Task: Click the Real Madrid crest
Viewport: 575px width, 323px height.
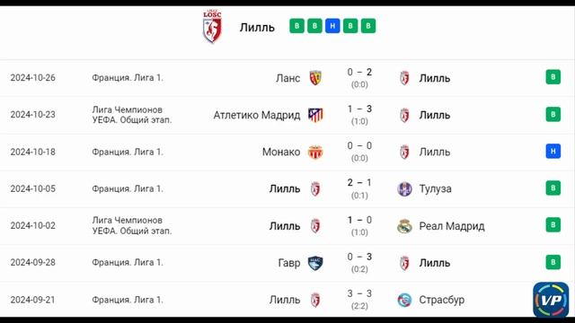Action: pos(404,226)
